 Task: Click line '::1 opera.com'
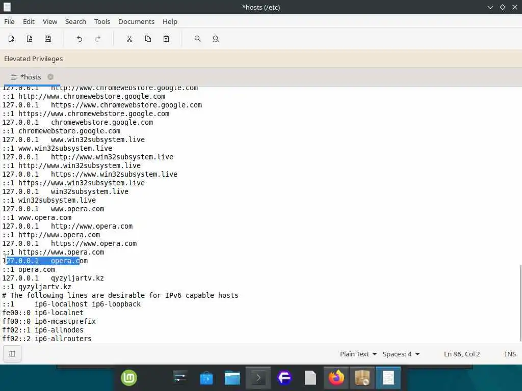29,269
